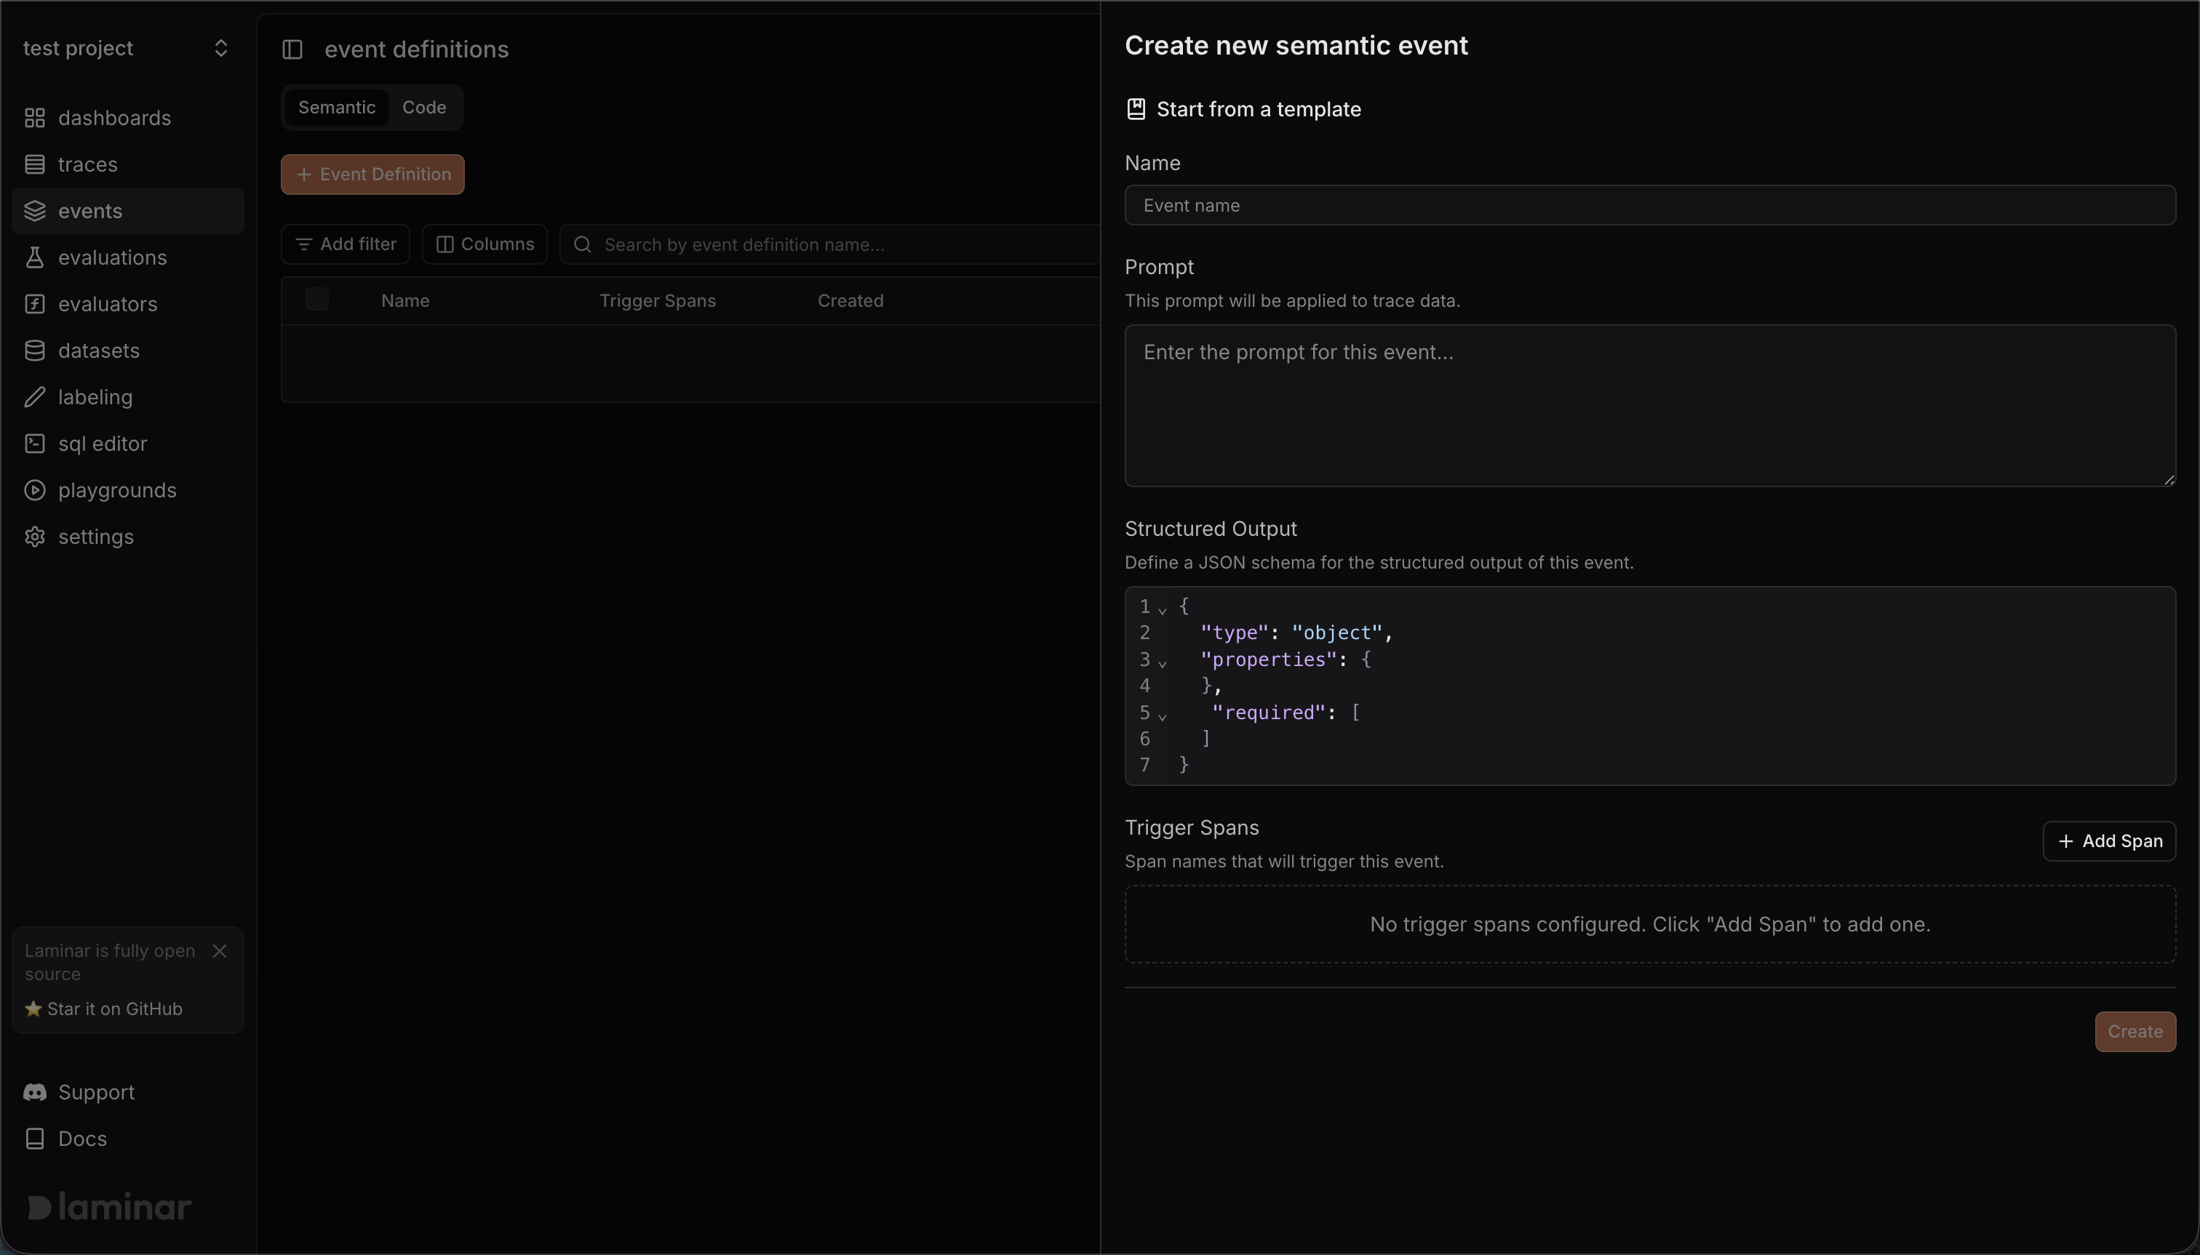Open the evaluators section

107,303
